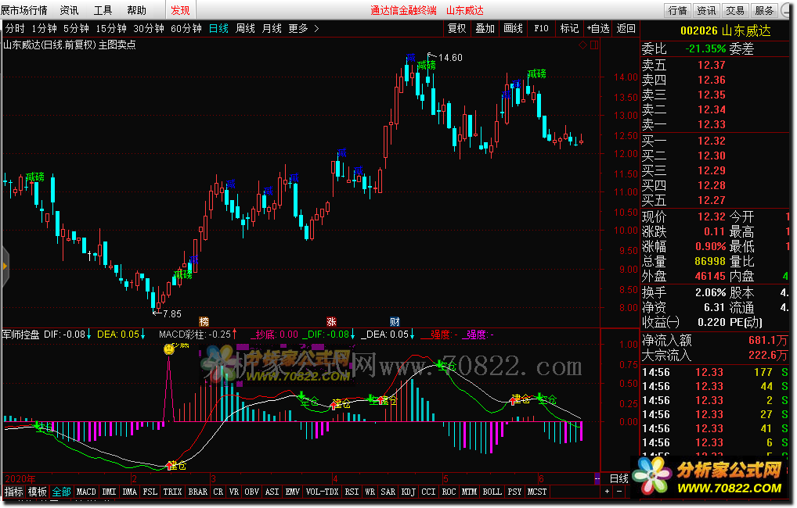Open the 指标 indicators tab
This screenshot has height=508, width=797.
(14, 492)
